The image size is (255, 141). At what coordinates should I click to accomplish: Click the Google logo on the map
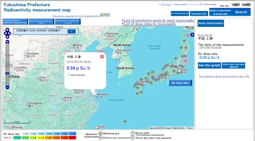point(10,126)
